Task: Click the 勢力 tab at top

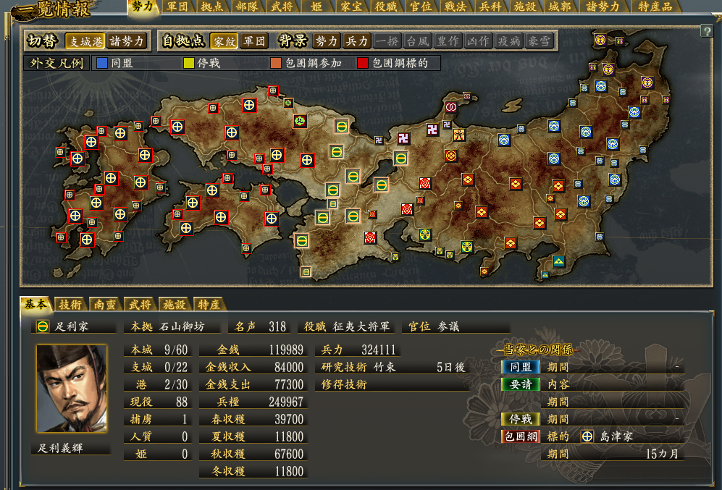Action: click(142, 7)
